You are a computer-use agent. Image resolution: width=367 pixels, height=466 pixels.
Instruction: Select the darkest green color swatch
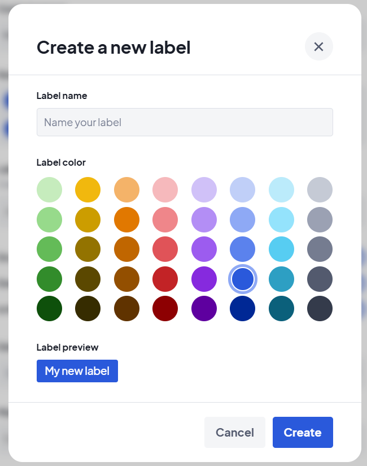point(49,308)
